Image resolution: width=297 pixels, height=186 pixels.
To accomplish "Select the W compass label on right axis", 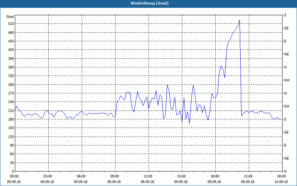I will coord(285,93).
